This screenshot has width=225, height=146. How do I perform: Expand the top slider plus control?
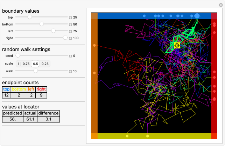click(x=70, y=18)
